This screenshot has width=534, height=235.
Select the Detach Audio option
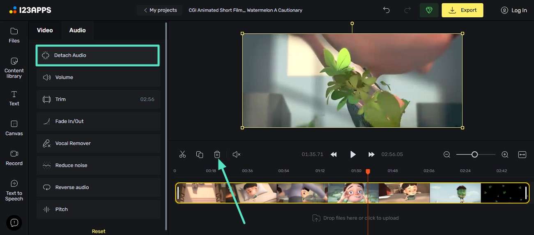[98, 55]
